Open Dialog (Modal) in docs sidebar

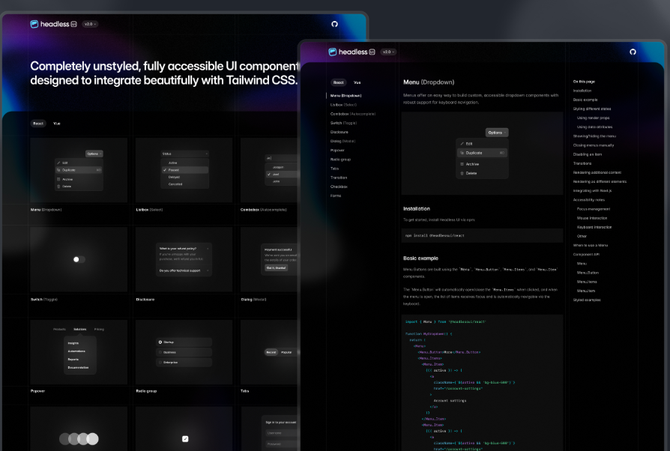[x=342, y=141]
